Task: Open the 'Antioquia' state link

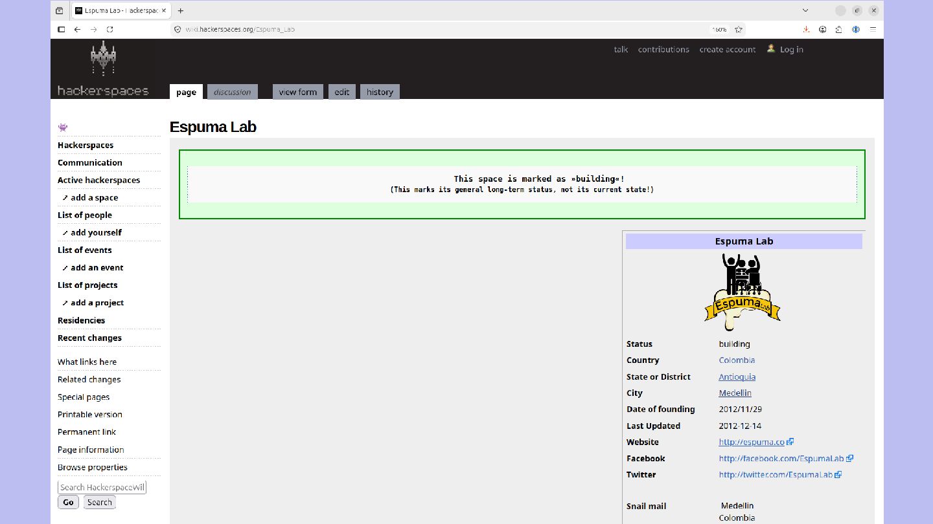Action: click(737, 377)
